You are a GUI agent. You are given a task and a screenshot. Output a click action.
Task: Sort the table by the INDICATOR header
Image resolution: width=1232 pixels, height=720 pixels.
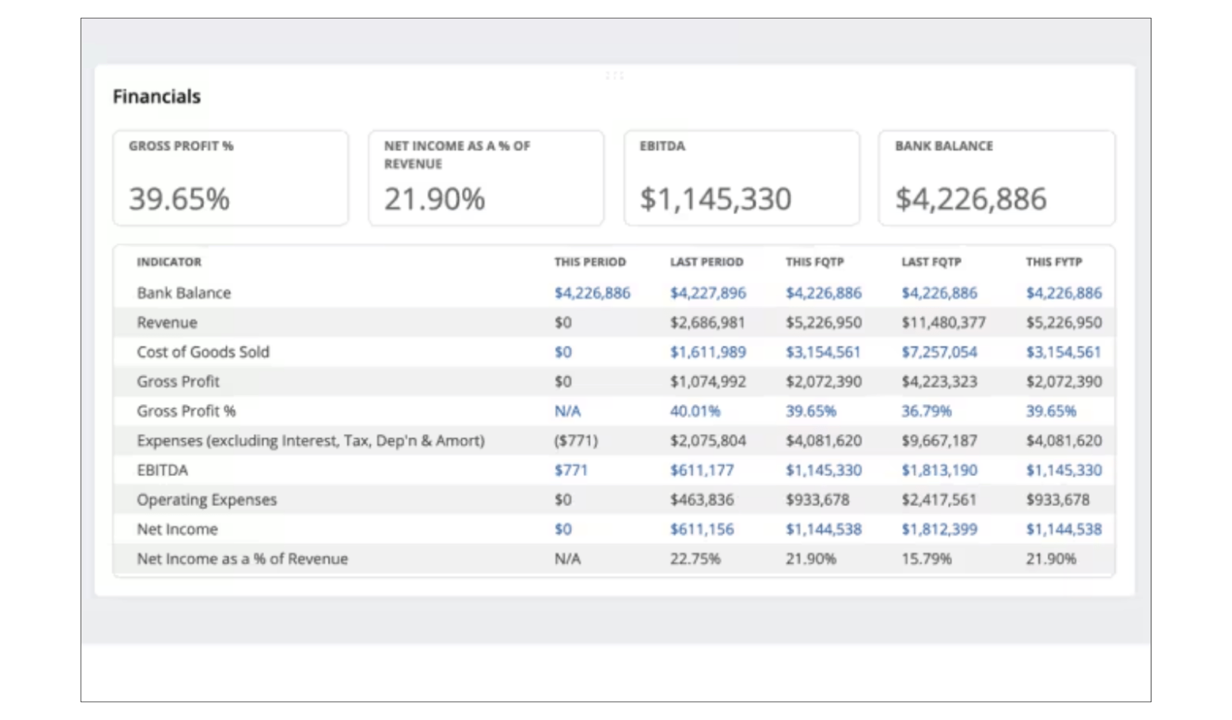pyautogui.click(x=169, y=261)
